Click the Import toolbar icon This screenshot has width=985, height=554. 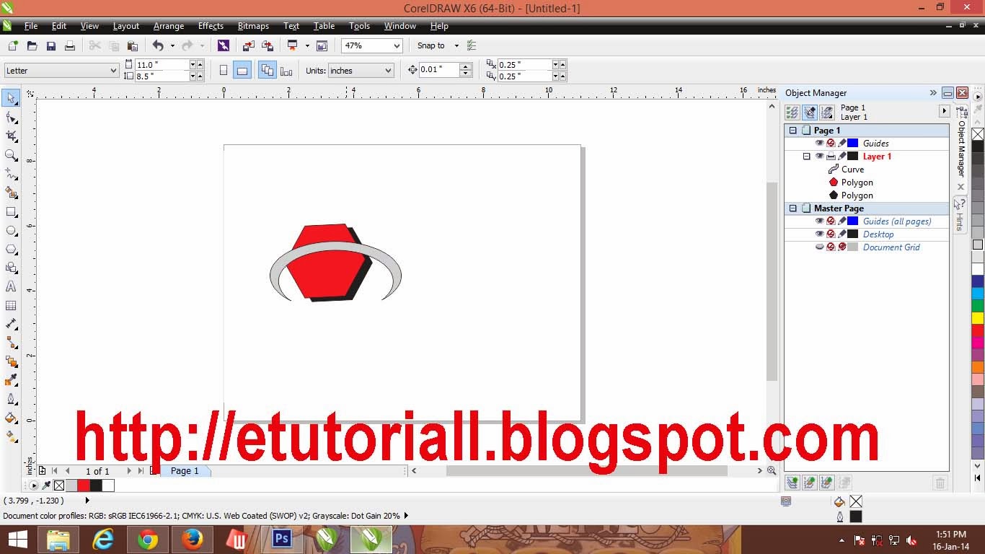(x=248, y=45)
